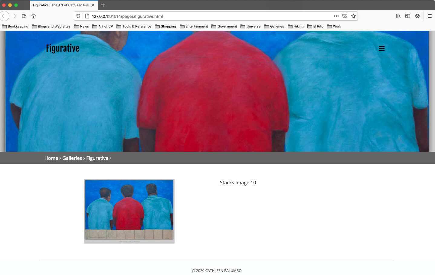
Task: Open the Art of CP bookmarks folder
Action: pyautogui.click(x=103, y=26)
